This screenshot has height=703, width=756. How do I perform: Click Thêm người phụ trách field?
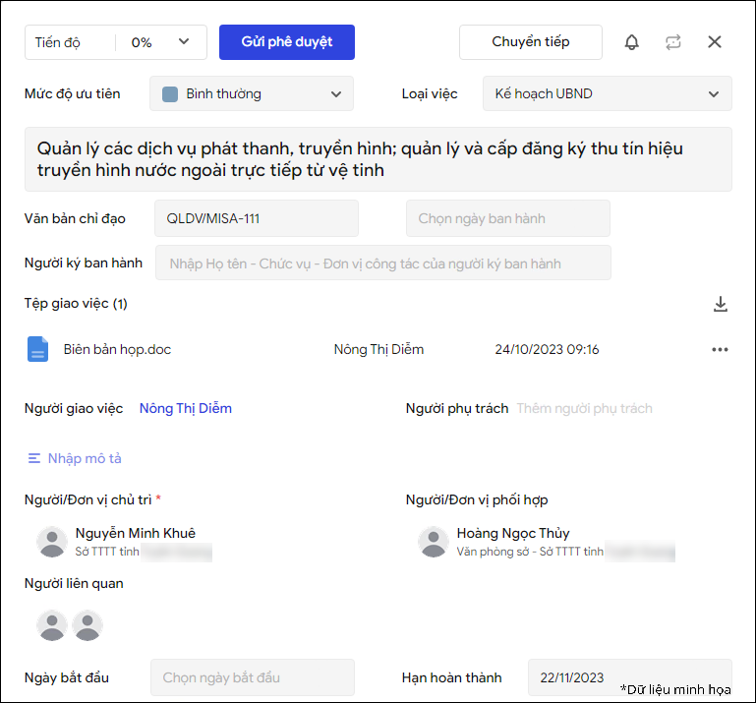[x=584, y=408]
